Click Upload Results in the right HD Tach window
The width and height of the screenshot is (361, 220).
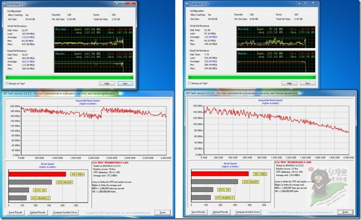[220, 212]
